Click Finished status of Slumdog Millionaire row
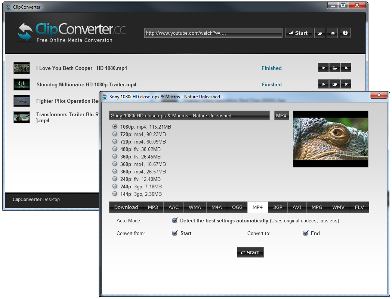Screen dimensions: 392x299 (x=272, y=84)
